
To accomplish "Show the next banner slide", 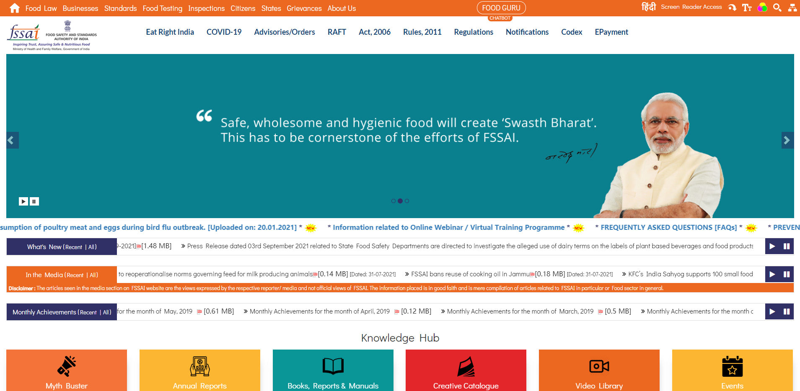I will tap(787, 140).
